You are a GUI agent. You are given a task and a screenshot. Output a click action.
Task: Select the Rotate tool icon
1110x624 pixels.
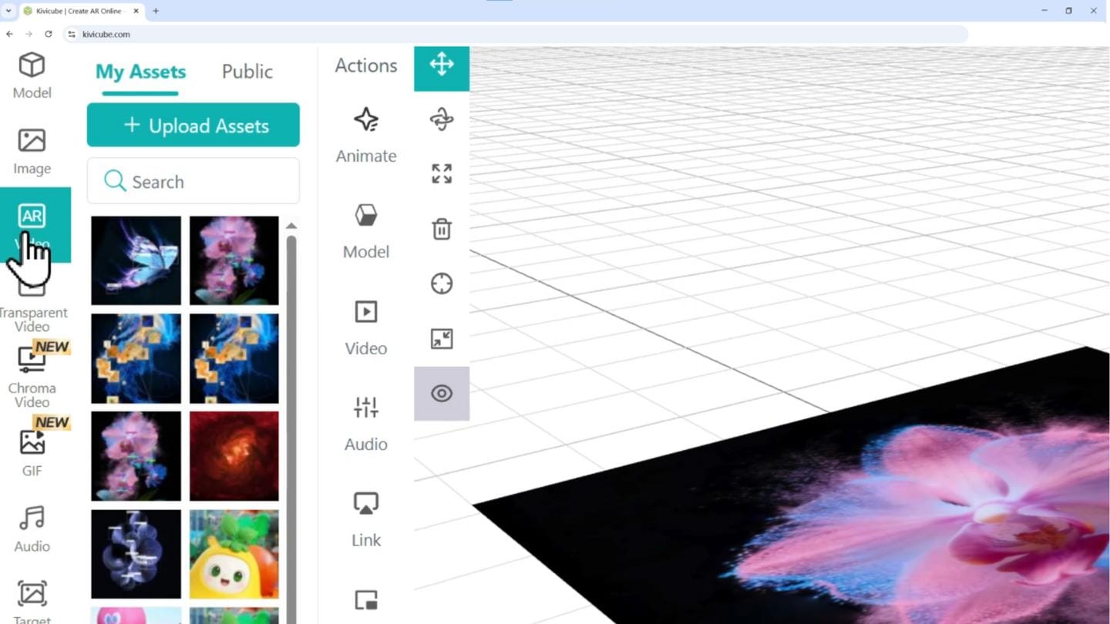click(x=442, y=119)
